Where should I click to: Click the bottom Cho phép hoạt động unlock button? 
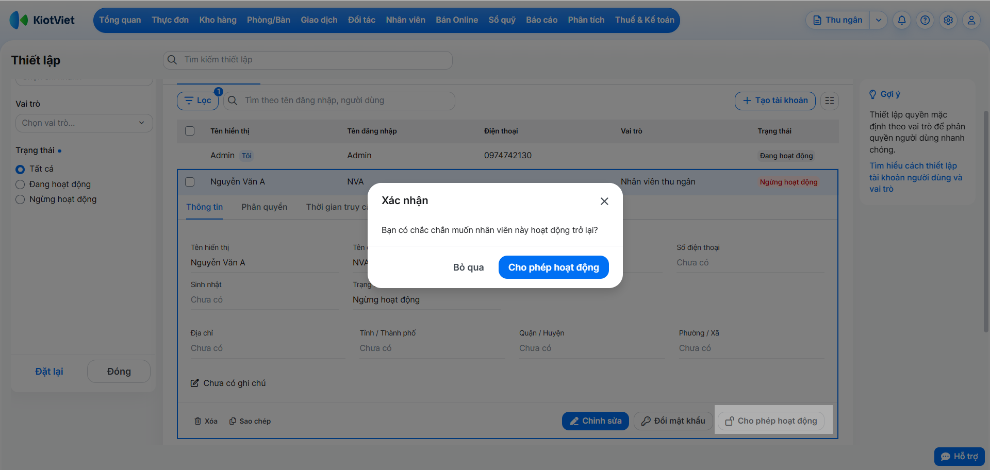771,421
